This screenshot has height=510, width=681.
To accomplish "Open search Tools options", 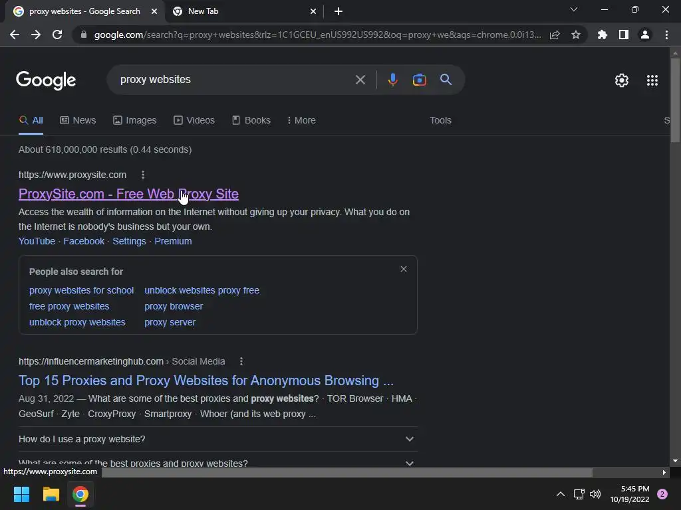I will click(x=440, y=120).
